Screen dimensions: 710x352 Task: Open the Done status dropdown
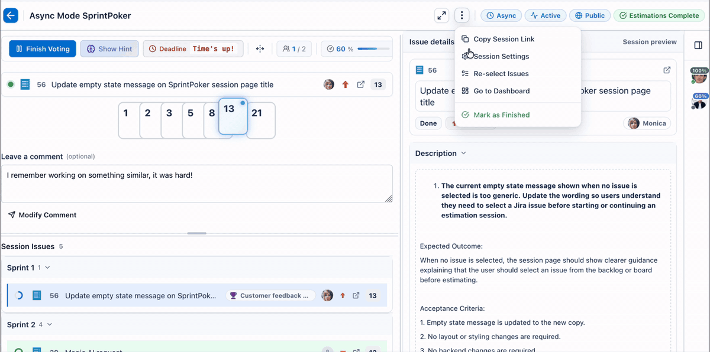pos(428,123)
